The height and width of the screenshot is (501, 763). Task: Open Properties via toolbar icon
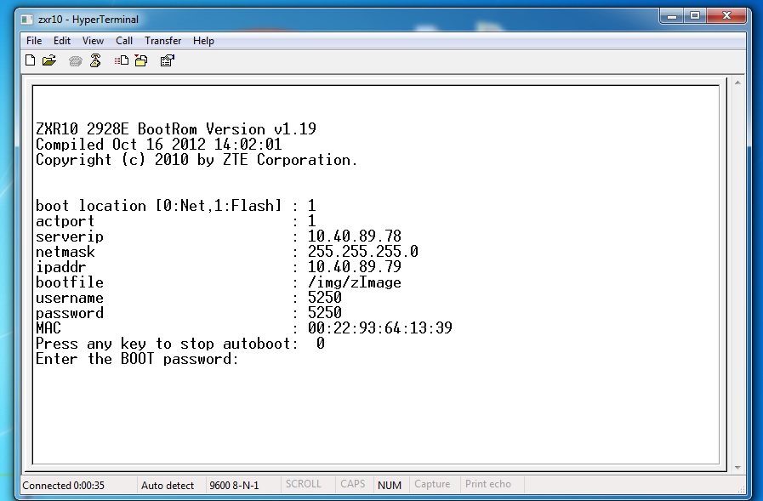click(x=167, y=60)
